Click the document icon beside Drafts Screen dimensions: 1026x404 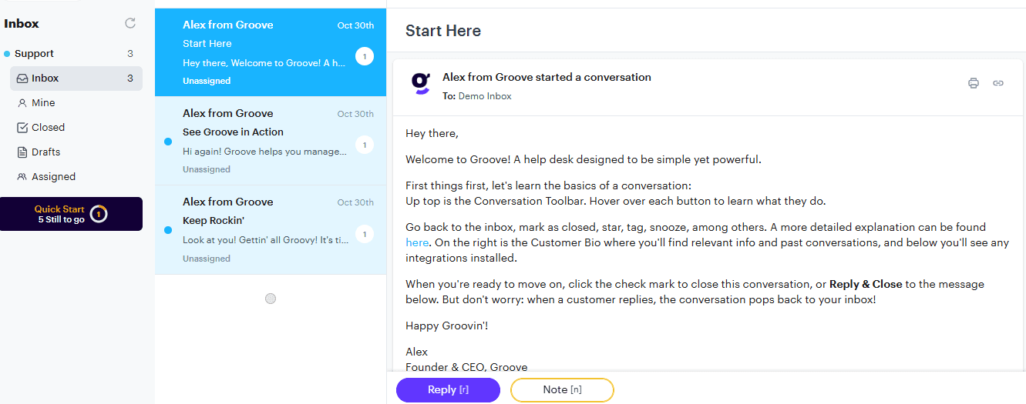click(x=22, y=152)
